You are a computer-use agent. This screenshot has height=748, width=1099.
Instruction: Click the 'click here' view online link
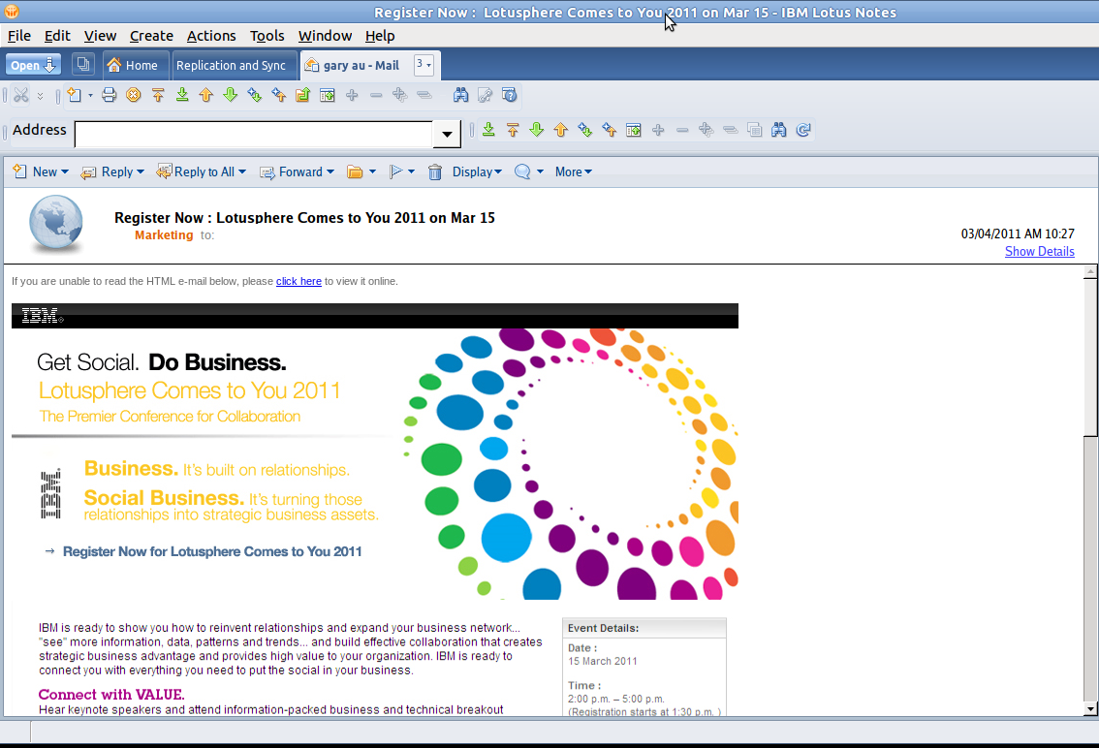click(298, 281)
